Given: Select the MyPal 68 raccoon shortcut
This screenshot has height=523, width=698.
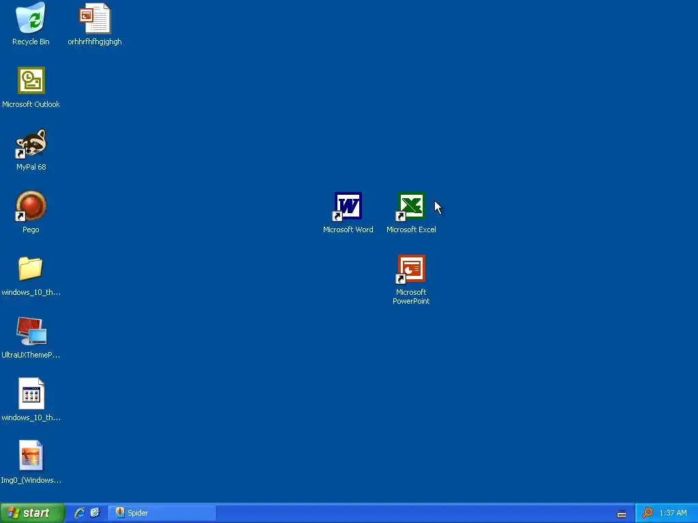Looking at the screenshot, I should coord(31,143).
